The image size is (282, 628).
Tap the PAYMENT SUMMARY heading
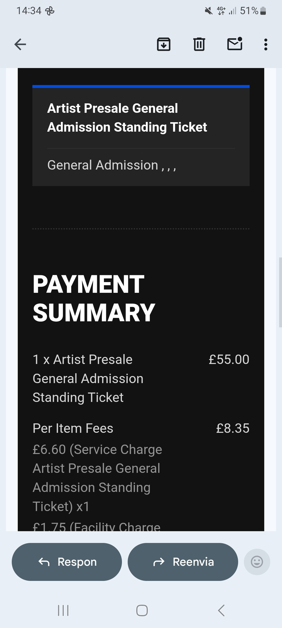coord(94,298)
